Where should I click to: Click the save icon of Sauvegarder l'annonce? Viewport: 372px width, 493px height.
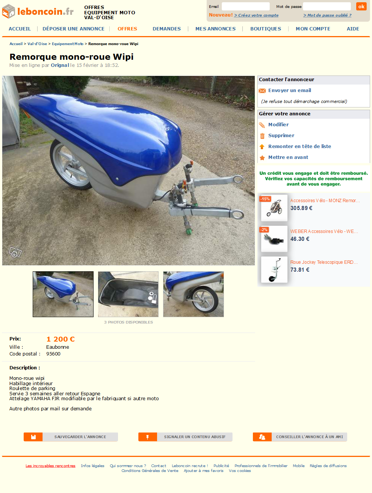point(33,437)
